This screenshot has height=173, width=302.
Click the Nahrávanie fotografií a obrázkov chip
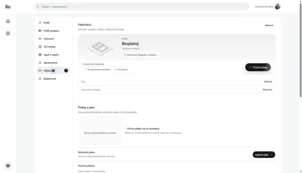tap(140, 55)
